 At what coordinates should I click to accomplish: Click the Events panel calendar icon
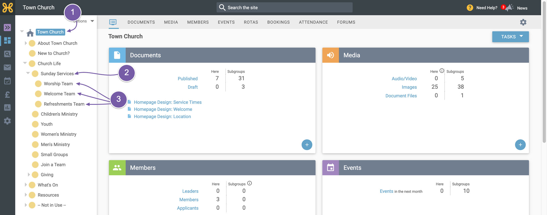[x=330, y=168]
